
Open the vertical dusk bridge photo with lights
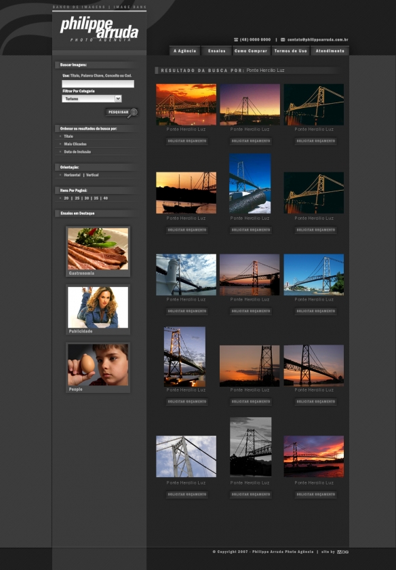point(184,357)
